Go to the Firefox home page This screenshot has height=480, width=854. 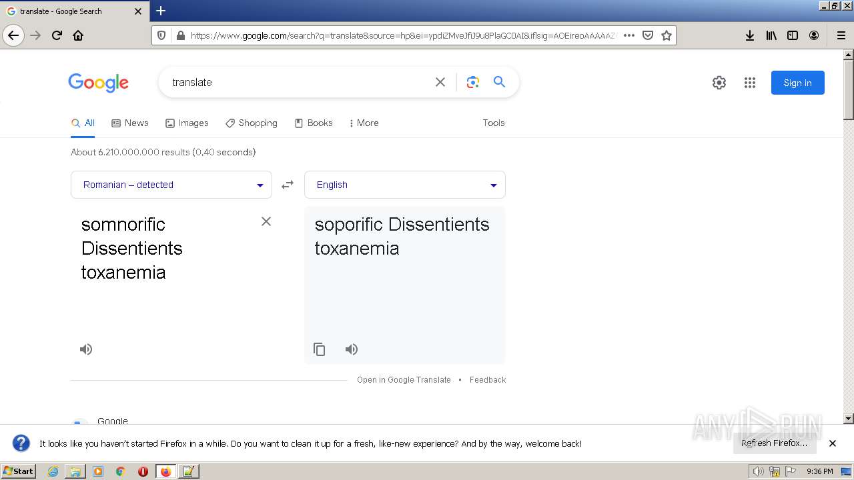(78, 35)
